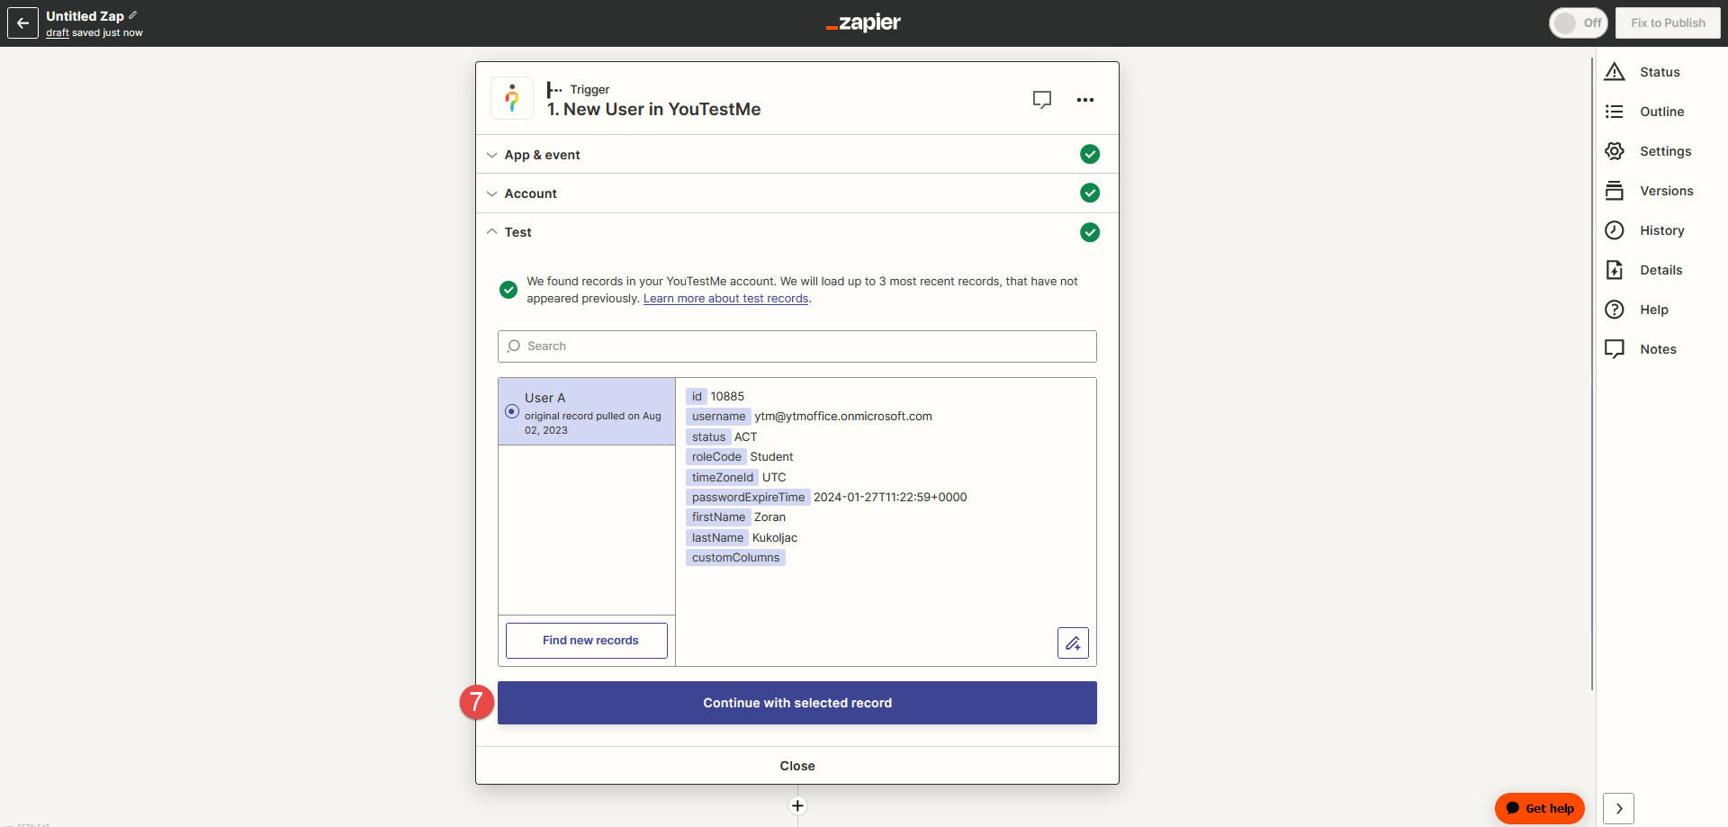
Task: Collapse the Test section
Action: tap(797, 232)
